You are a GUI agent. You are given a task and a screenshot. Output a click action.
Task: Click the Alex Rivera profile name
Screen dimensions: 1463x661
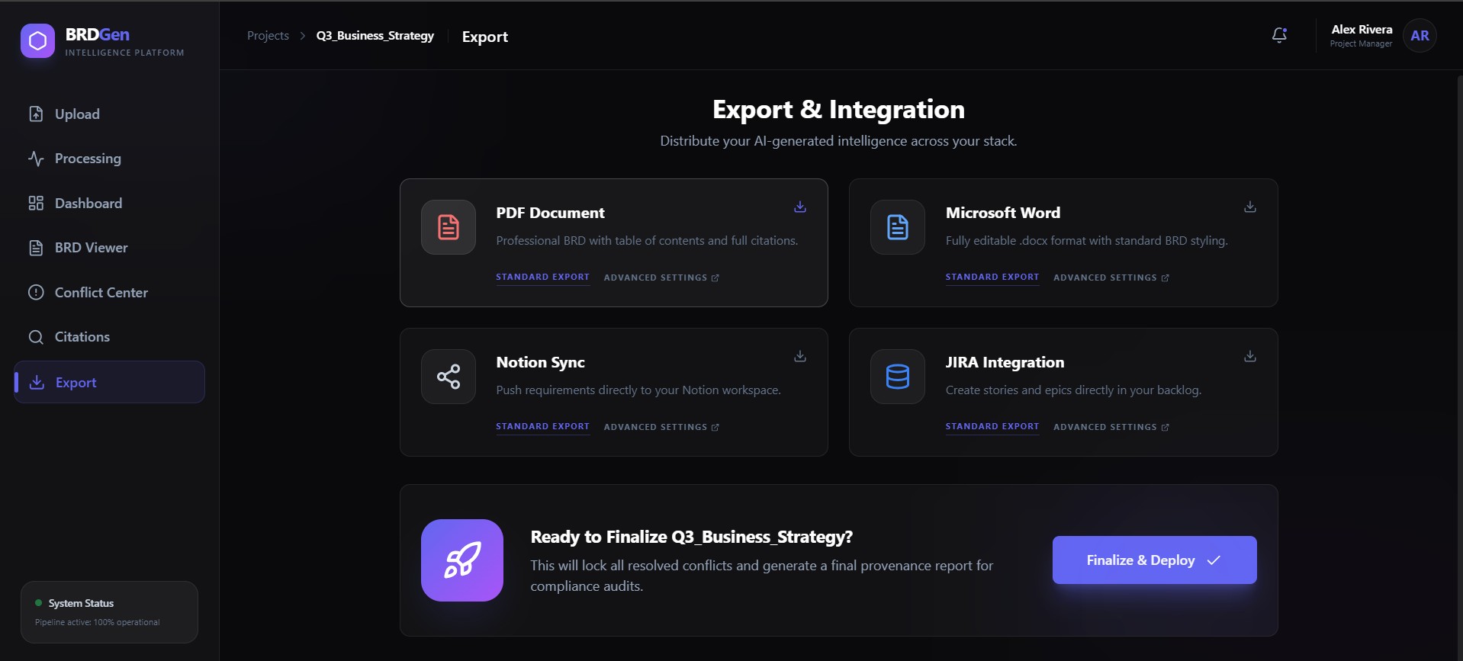coord(1362,30)
